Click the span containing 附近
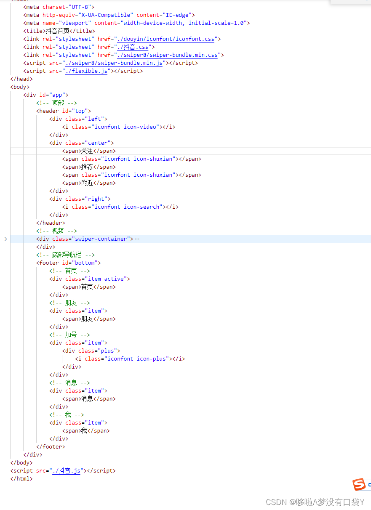This screenshot has height=510, width=371. pos(89,183)
